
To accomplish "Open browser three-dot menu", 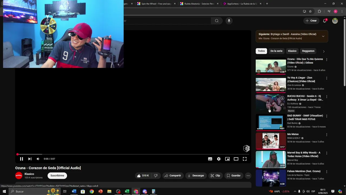I will (342, 11).
